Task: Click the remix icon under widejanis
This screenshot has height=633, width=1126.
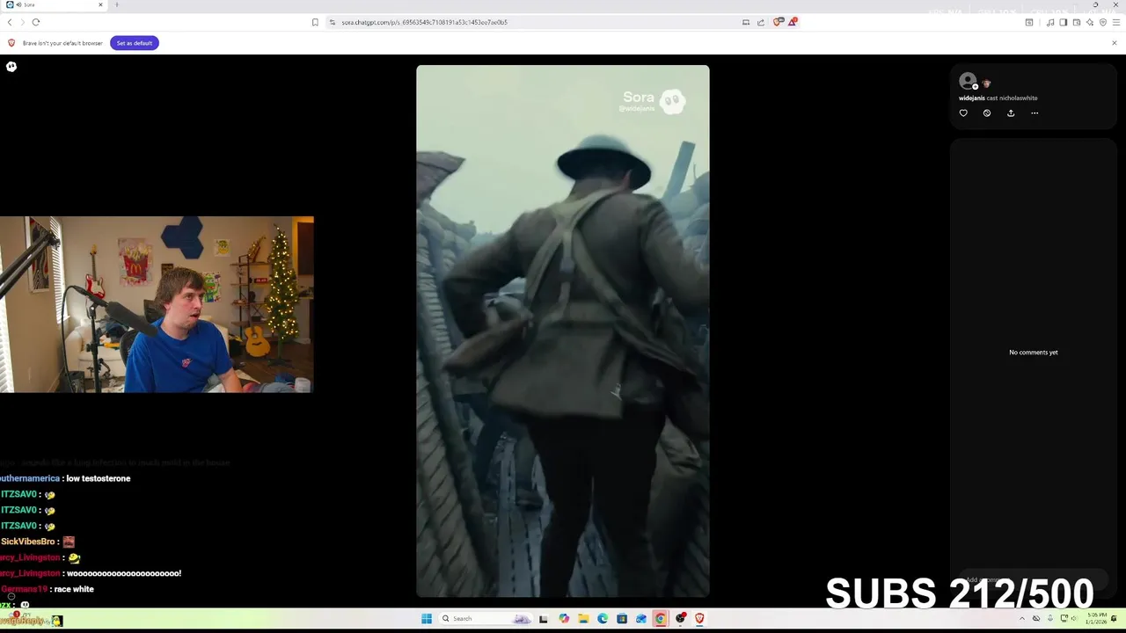Action: (987, 113)
